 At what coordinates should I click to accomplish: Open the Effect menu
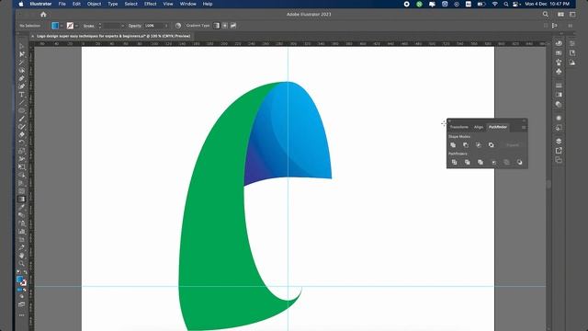click(x=151, y=4)
